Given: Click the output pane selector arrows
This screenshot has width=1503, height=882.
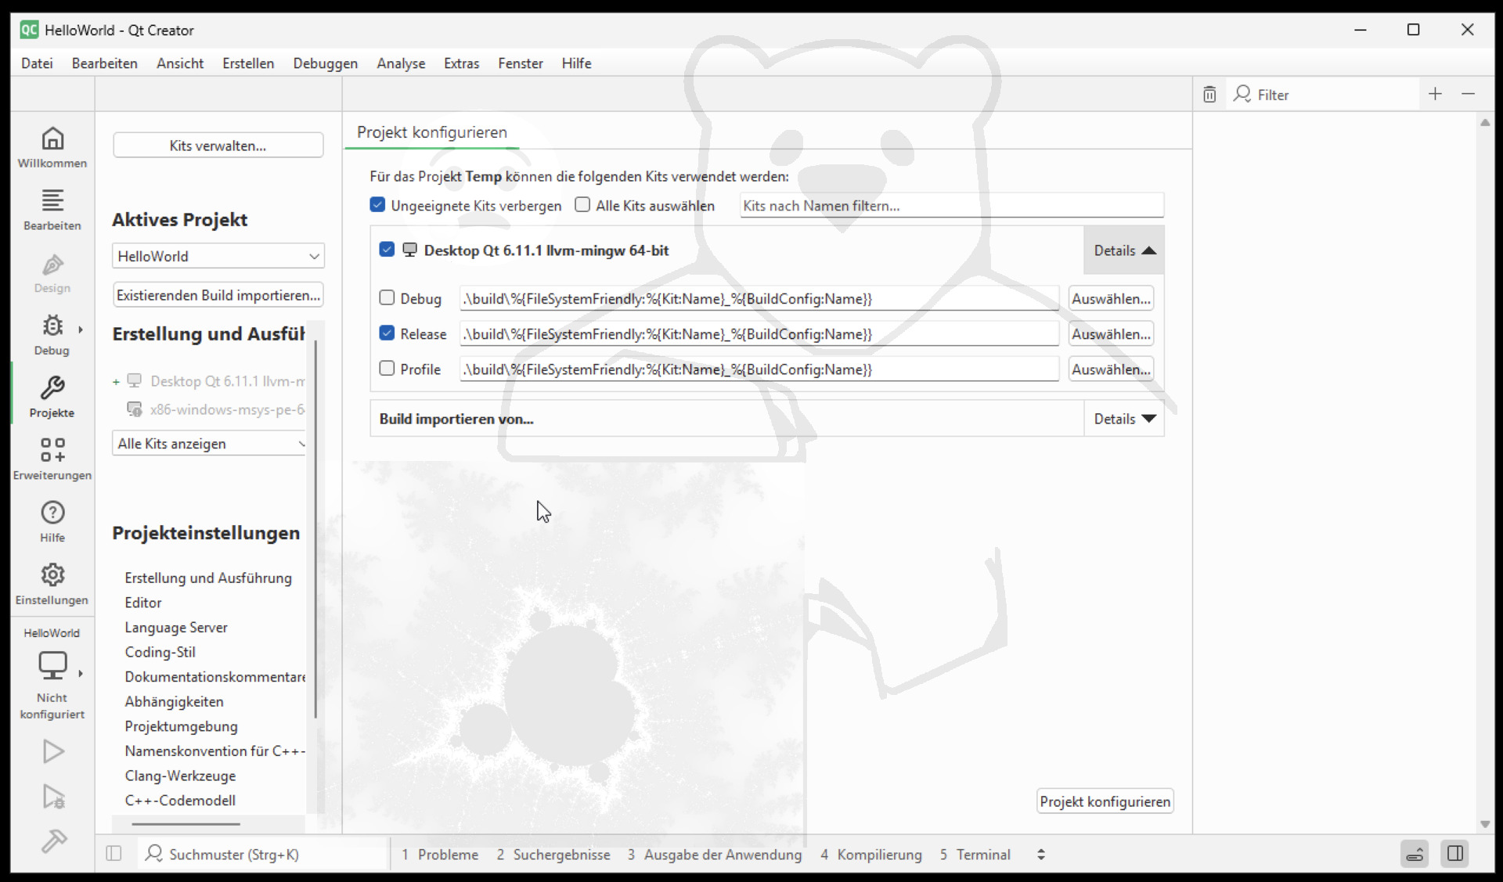Looking at the screenshot, I should point(1040,855).
